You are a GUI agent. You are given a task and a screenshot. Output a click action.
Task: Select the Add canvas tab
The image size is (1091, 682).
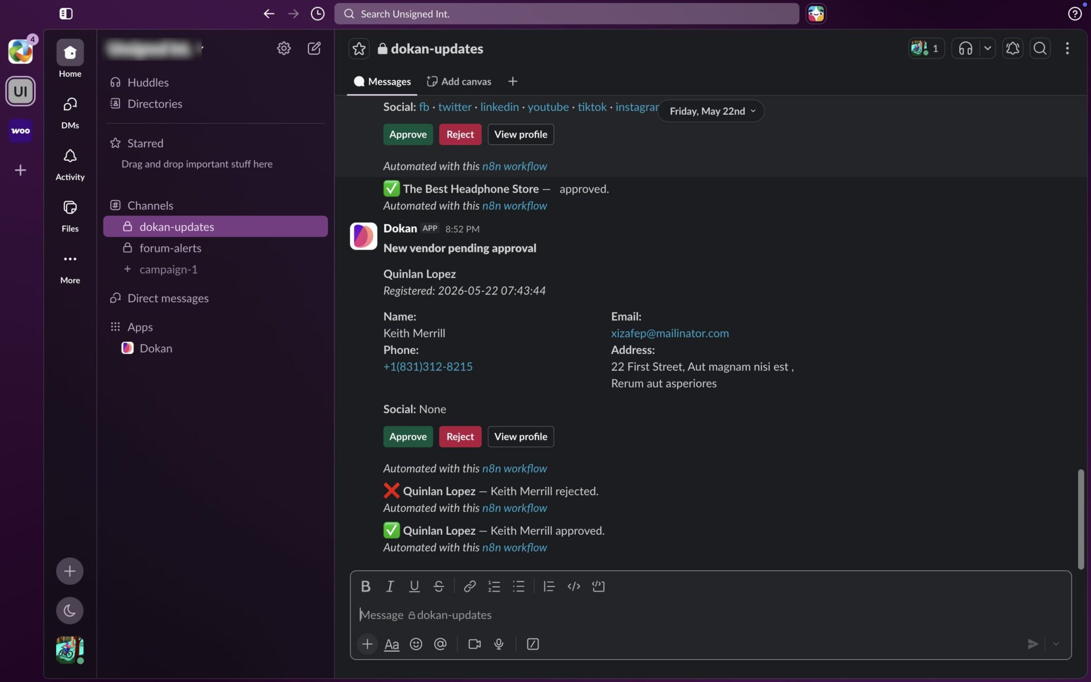coord(459,81)
